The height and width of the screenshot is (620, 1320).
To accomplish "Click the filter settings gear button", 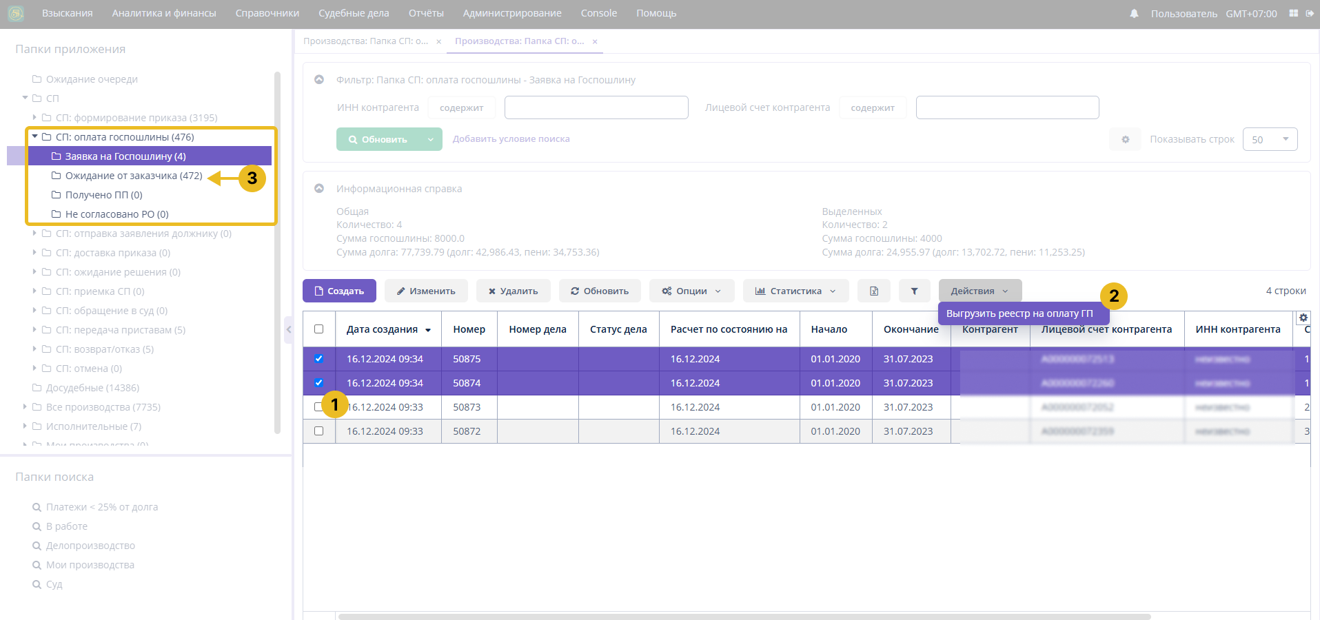I will click(x=1125, y=140).
